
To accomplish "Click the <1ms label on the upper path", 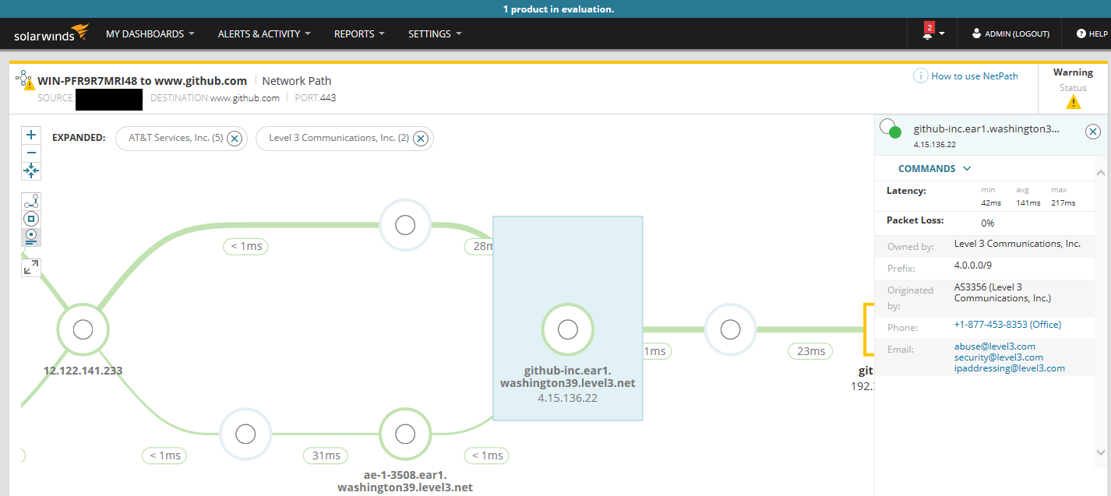I will coord(246,246).
